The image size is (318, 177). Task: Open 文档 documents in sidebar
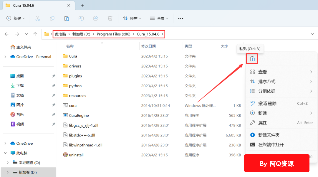(x=17, y=95)
